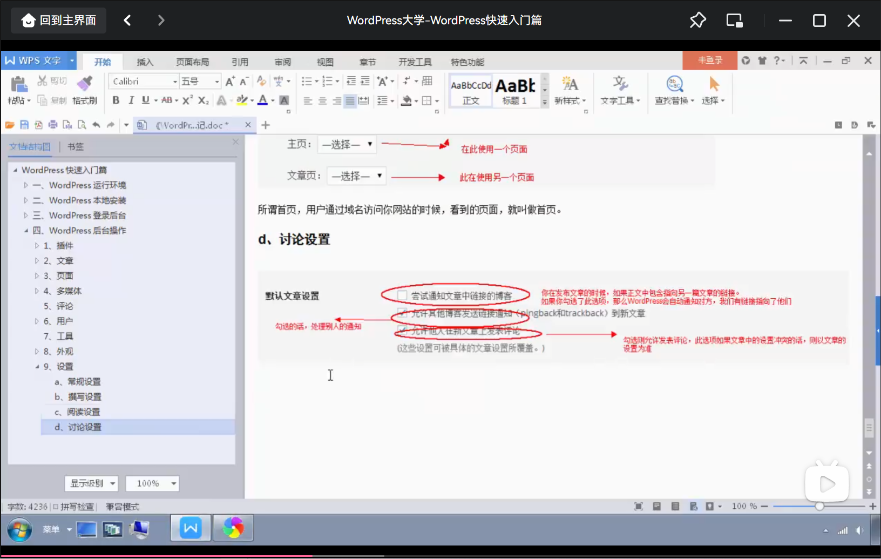Open the 视图 ribbon tab
The height and width of the screenshot is (559, 881).
click(325, 62)
